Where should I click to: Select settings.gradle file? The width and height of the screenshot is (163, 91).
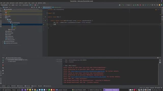point(10,40)
